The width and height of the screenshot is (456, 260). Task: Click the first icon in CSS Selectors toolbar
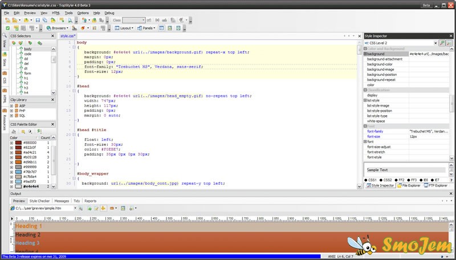(x=13, y=43)
